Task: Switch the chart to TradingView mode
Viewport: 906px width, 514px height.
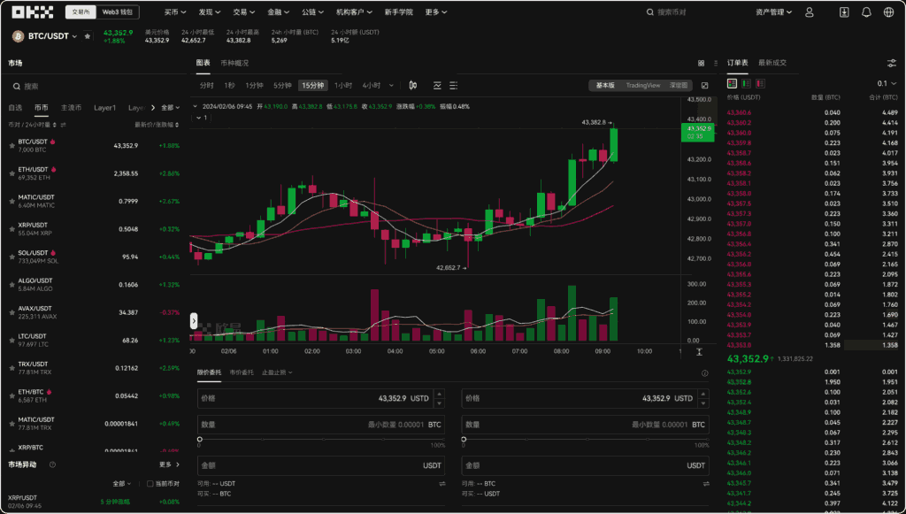Action: [641, 84]
